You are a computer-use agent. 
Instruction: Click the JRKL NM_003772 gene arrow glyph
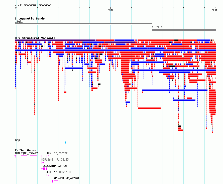point(48,156)
